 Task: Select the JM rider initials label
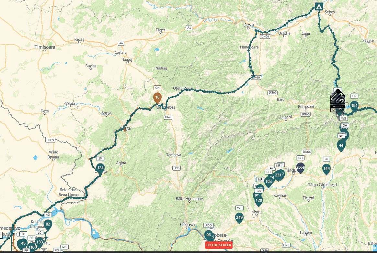pyautogui.click(x=100, y=159)
